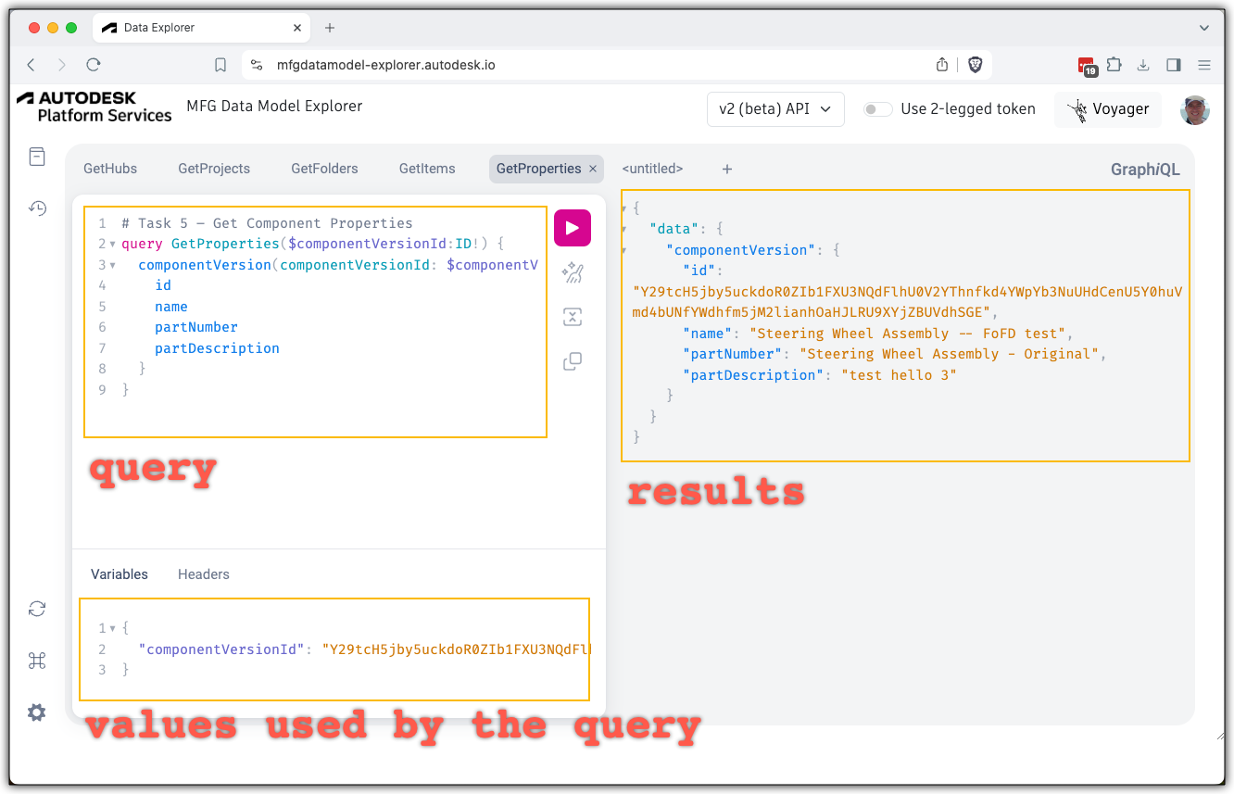Click the GraphiQL title label
1234x794 pixels.
(1145, 170)
